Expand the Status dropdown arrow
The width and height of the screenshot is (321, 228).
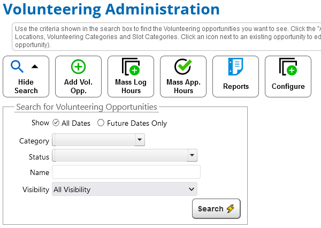coord(192,155)
